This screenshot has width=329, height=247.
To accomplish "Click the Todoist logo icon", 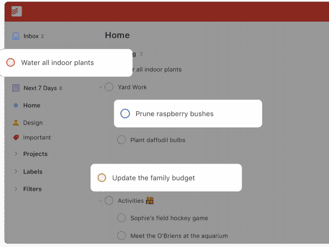I will [16, 11].
